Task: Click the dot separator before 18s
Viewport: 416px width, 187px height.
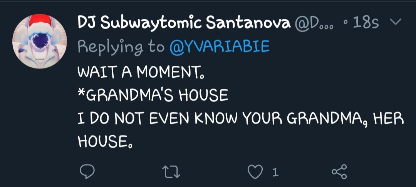Action: 346,23
